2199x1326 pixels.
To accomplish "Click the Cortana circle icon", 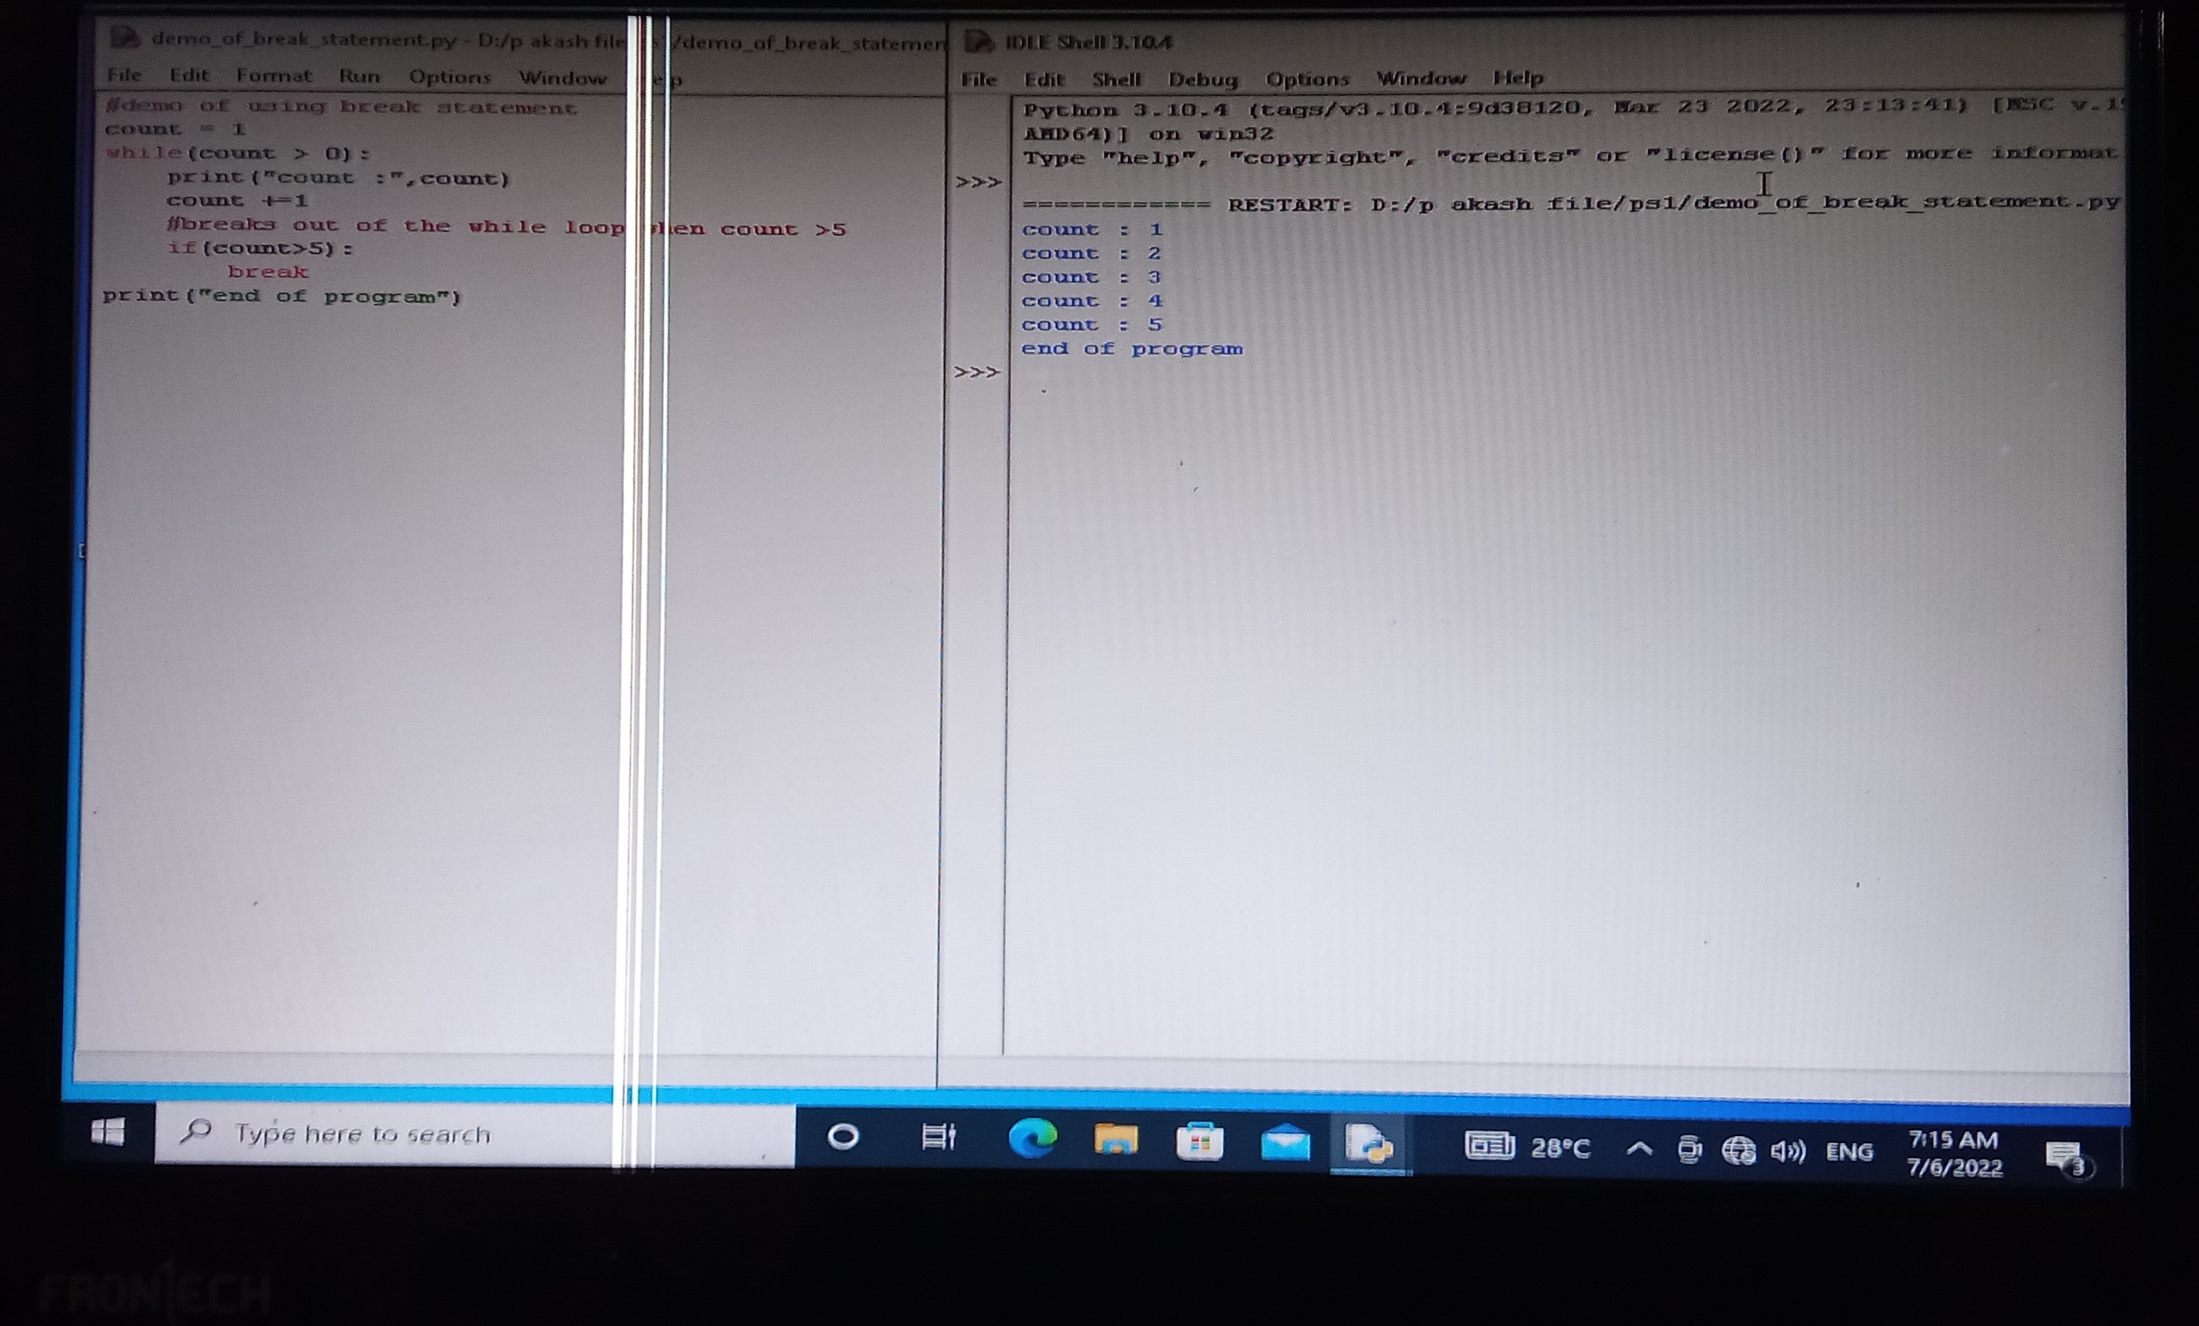I will pos(843,1136).
